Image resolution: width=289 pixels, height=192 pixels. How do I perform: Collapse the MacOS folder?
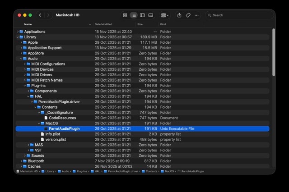39,123
